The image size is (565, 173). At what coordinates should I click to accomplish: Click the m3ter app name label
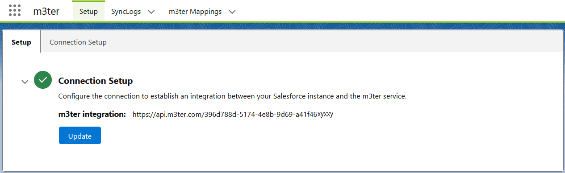[x=46, y=11]
